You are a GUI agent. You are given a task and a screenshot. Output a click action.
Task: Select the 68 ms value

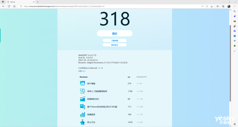click(129, 99)
